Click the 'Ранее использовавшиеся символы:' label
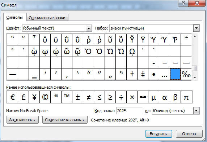Viewport: 207px width, 142px height. pyautogui.click(x=38, y=87)
